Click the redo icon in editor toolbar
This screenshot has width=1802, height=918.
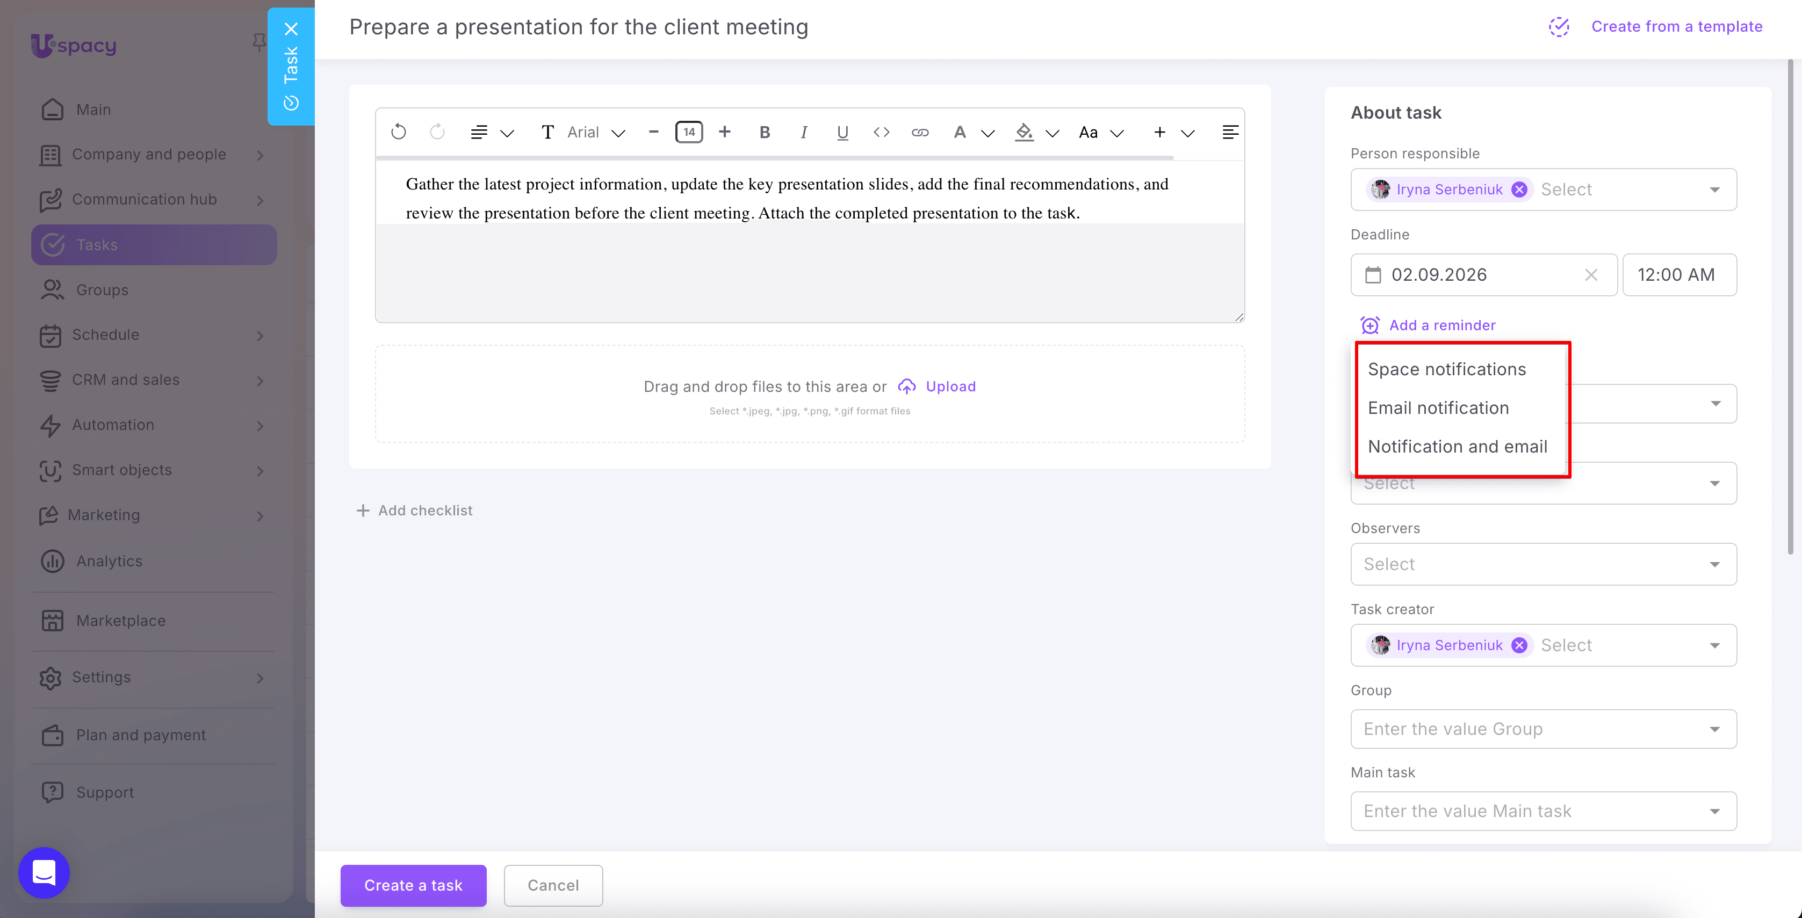437,132
